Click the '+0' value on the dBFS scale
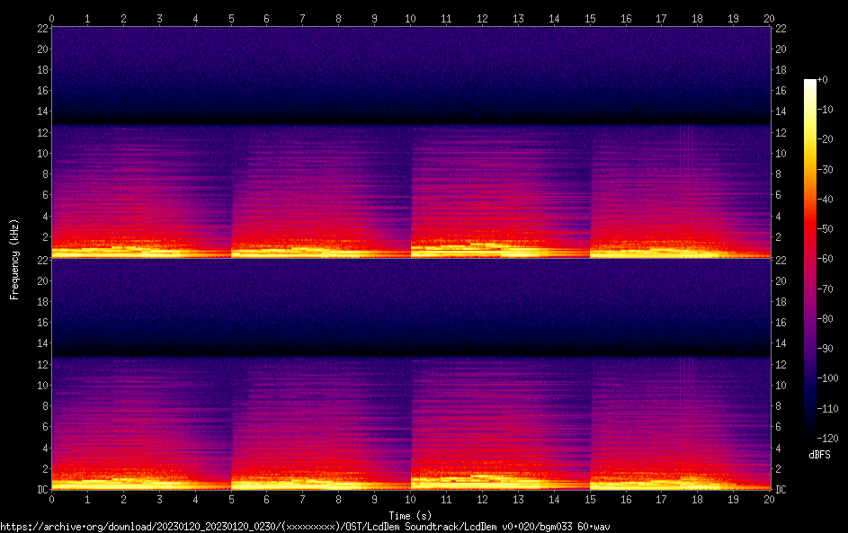 click(x=822, y=80)
